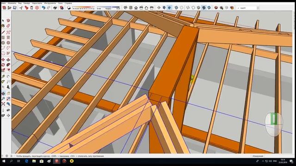Select the Pan hand tool
The image size is (296, 166).
point(8,93)
